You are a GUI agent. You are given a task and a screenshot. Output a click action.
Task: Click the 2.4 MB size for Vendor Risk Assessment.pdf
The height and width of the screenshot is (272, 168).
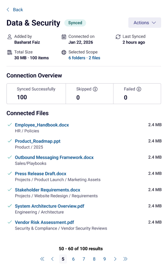(155, 222)
